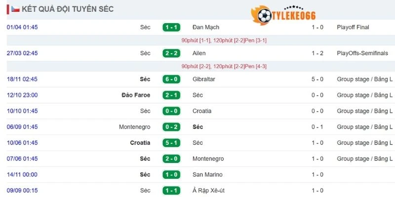
Task: Open the Gibraltar team link
Action: 204,79
